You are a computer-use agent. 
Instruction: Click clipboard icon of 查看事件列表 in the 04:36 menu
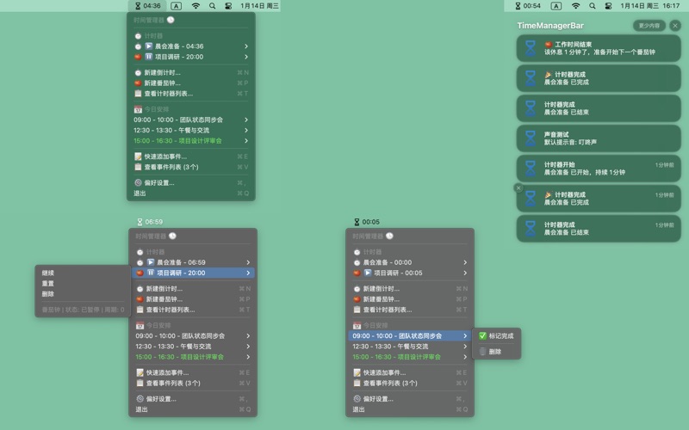[x=138, y=167]
